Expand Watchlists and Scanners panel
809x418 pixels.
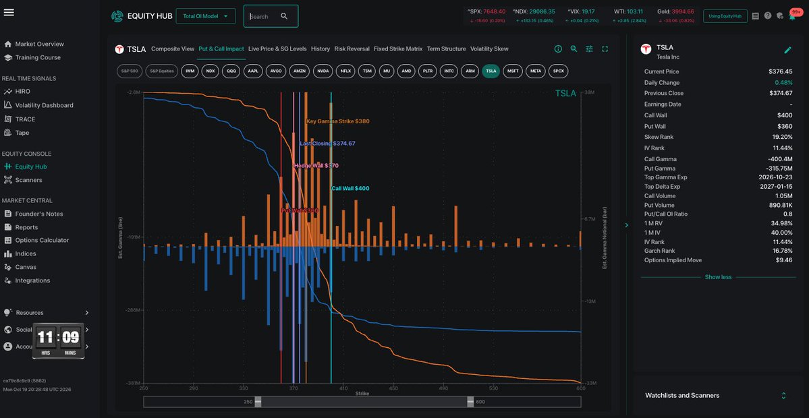784,395
